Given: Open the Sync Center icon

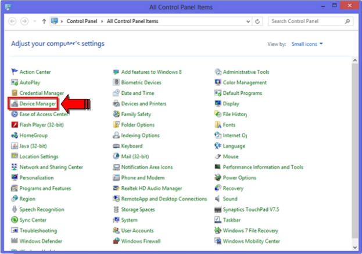Looking at the screenshot, I should click(x=15, y=220).
